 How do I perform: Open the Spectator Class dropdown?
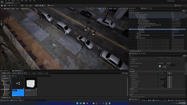point(162,87)
